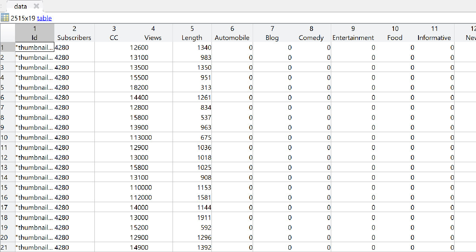Select the Length column header

pyautogui.click(x=192, y=33)
